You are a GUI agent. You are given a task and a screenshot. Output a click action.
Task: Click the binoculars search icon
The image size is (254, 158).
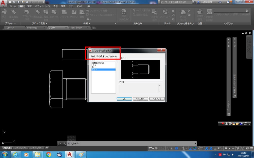tap(194, 2)
